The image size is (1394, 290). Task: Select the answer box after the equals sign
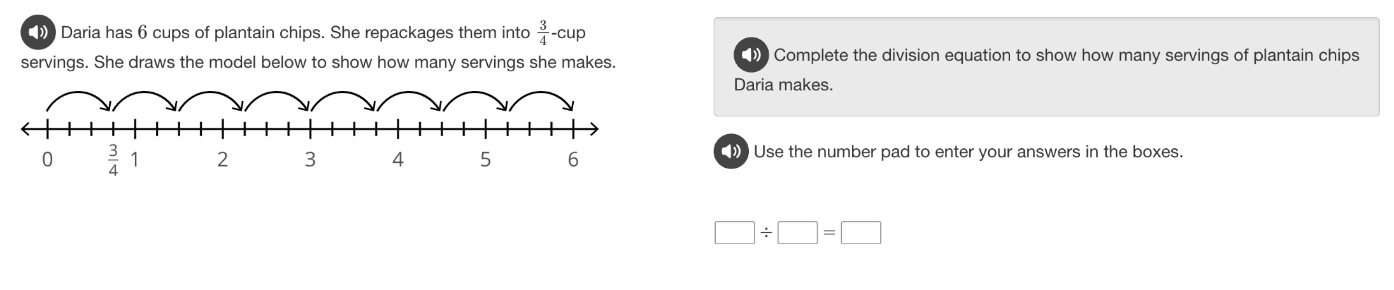[x=861, y=233]
